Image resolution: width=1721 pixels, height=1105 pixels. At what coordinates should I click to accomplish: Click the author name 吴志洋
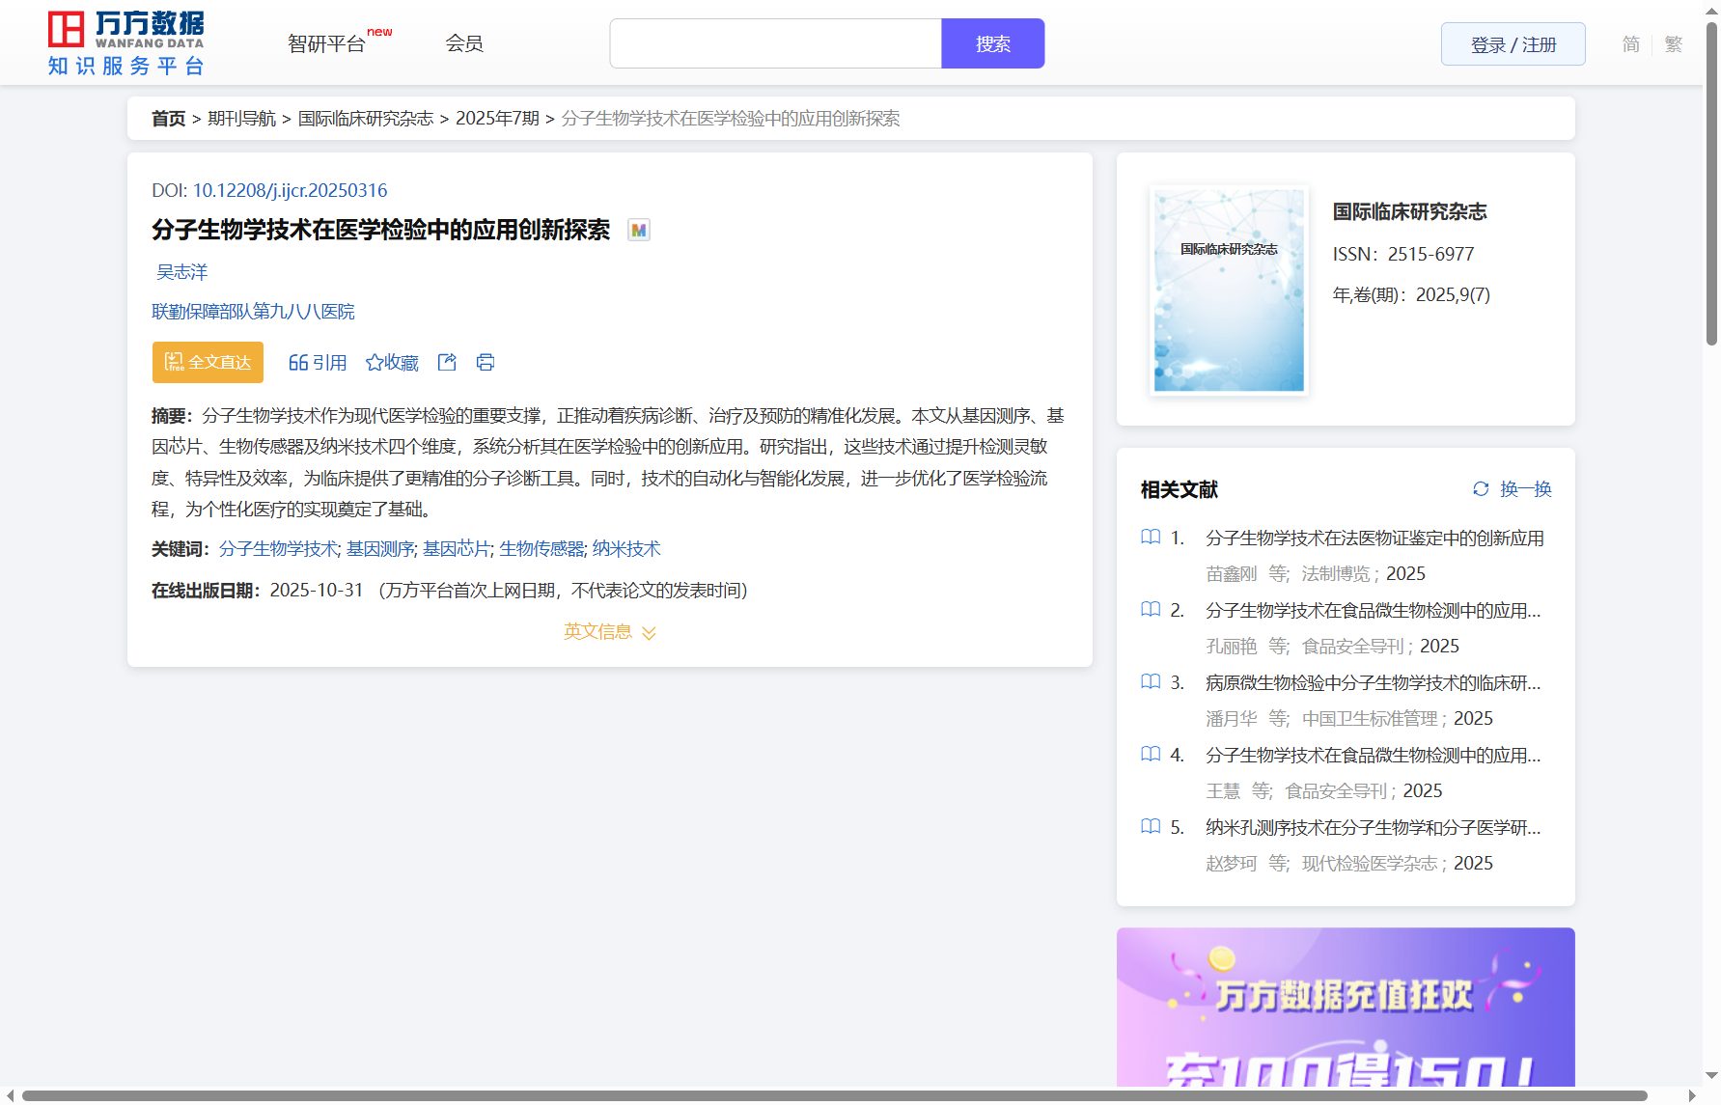pos(182,272)
